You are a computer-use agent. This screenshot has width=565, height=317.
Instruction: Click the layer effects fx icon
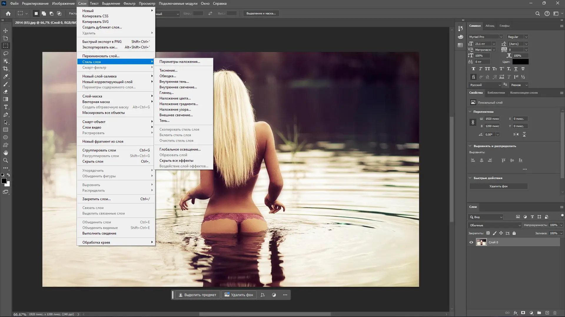point(515,313)
